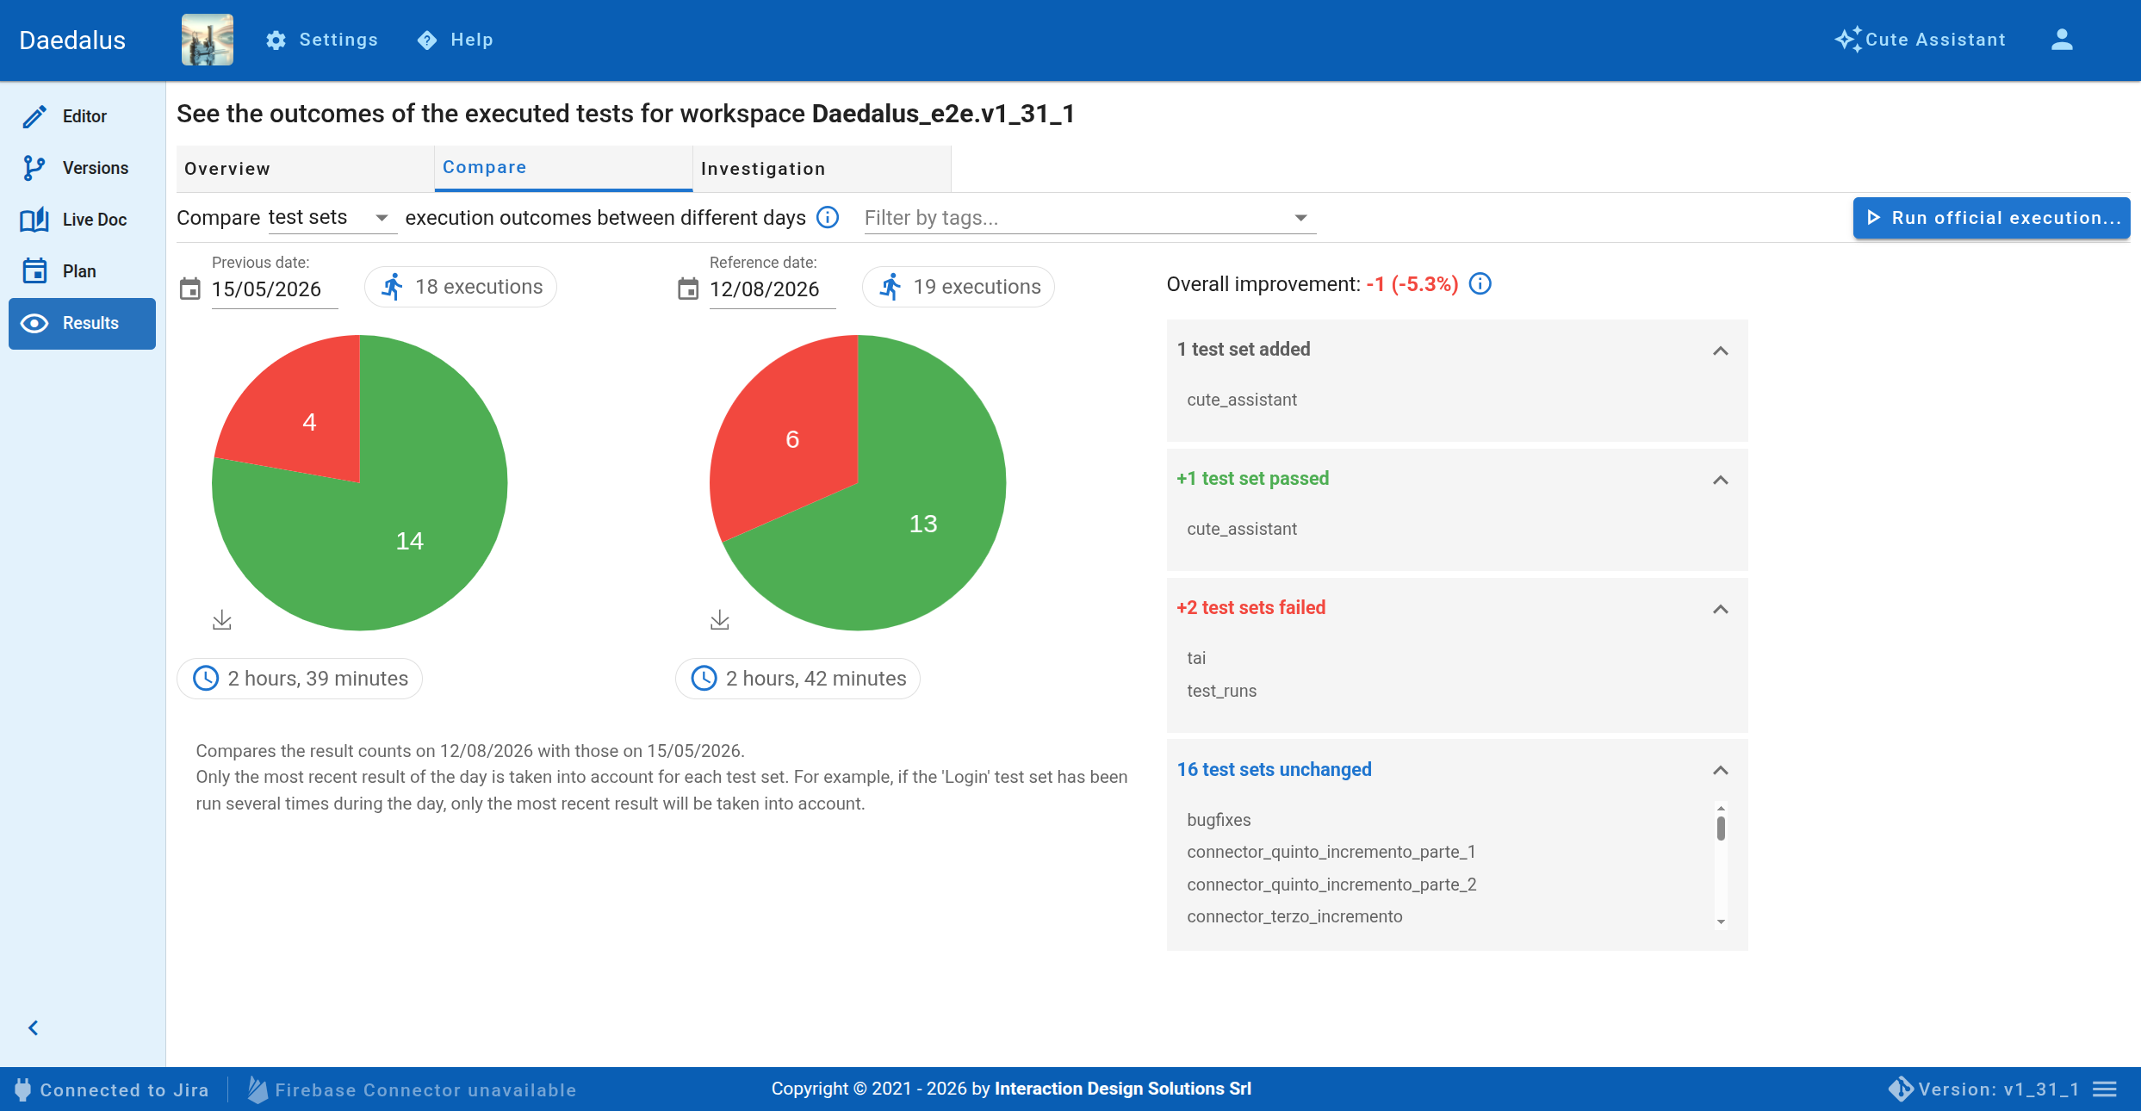Switch to the Overview tab
Viewport: 2141px width, 1111px height.
coord(305,169)
